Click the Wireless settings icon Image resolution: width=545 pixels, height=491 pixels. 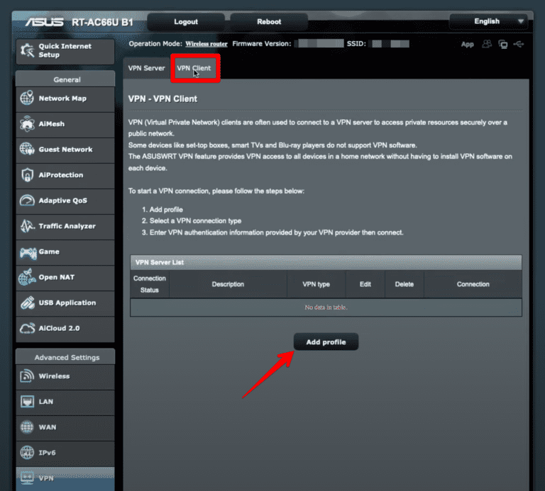tap(27, 376)
